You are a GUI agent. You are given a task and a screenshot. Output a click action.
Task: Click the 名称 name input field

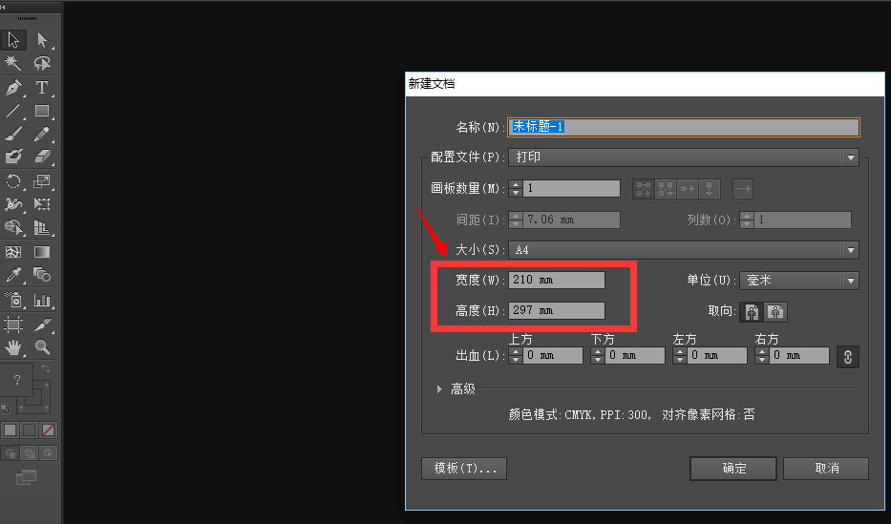click(684, 127)
